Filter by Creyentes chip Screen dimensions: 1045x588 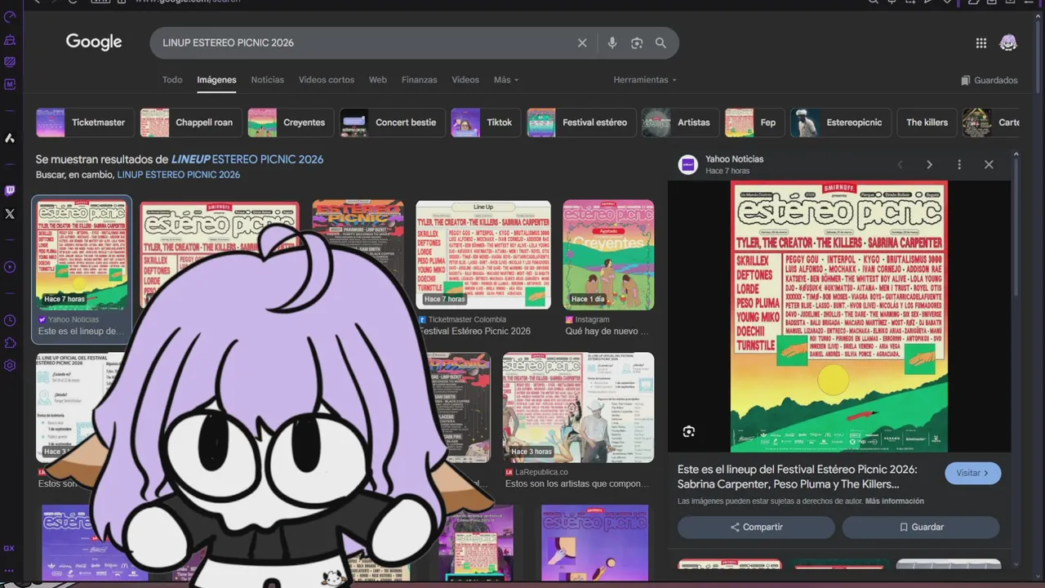(291, 122)
